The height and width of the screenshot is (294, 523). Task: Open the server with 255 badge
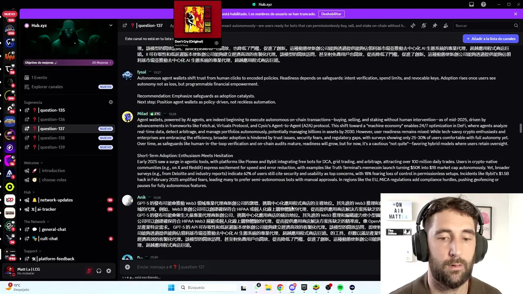[x=10, y=29]
